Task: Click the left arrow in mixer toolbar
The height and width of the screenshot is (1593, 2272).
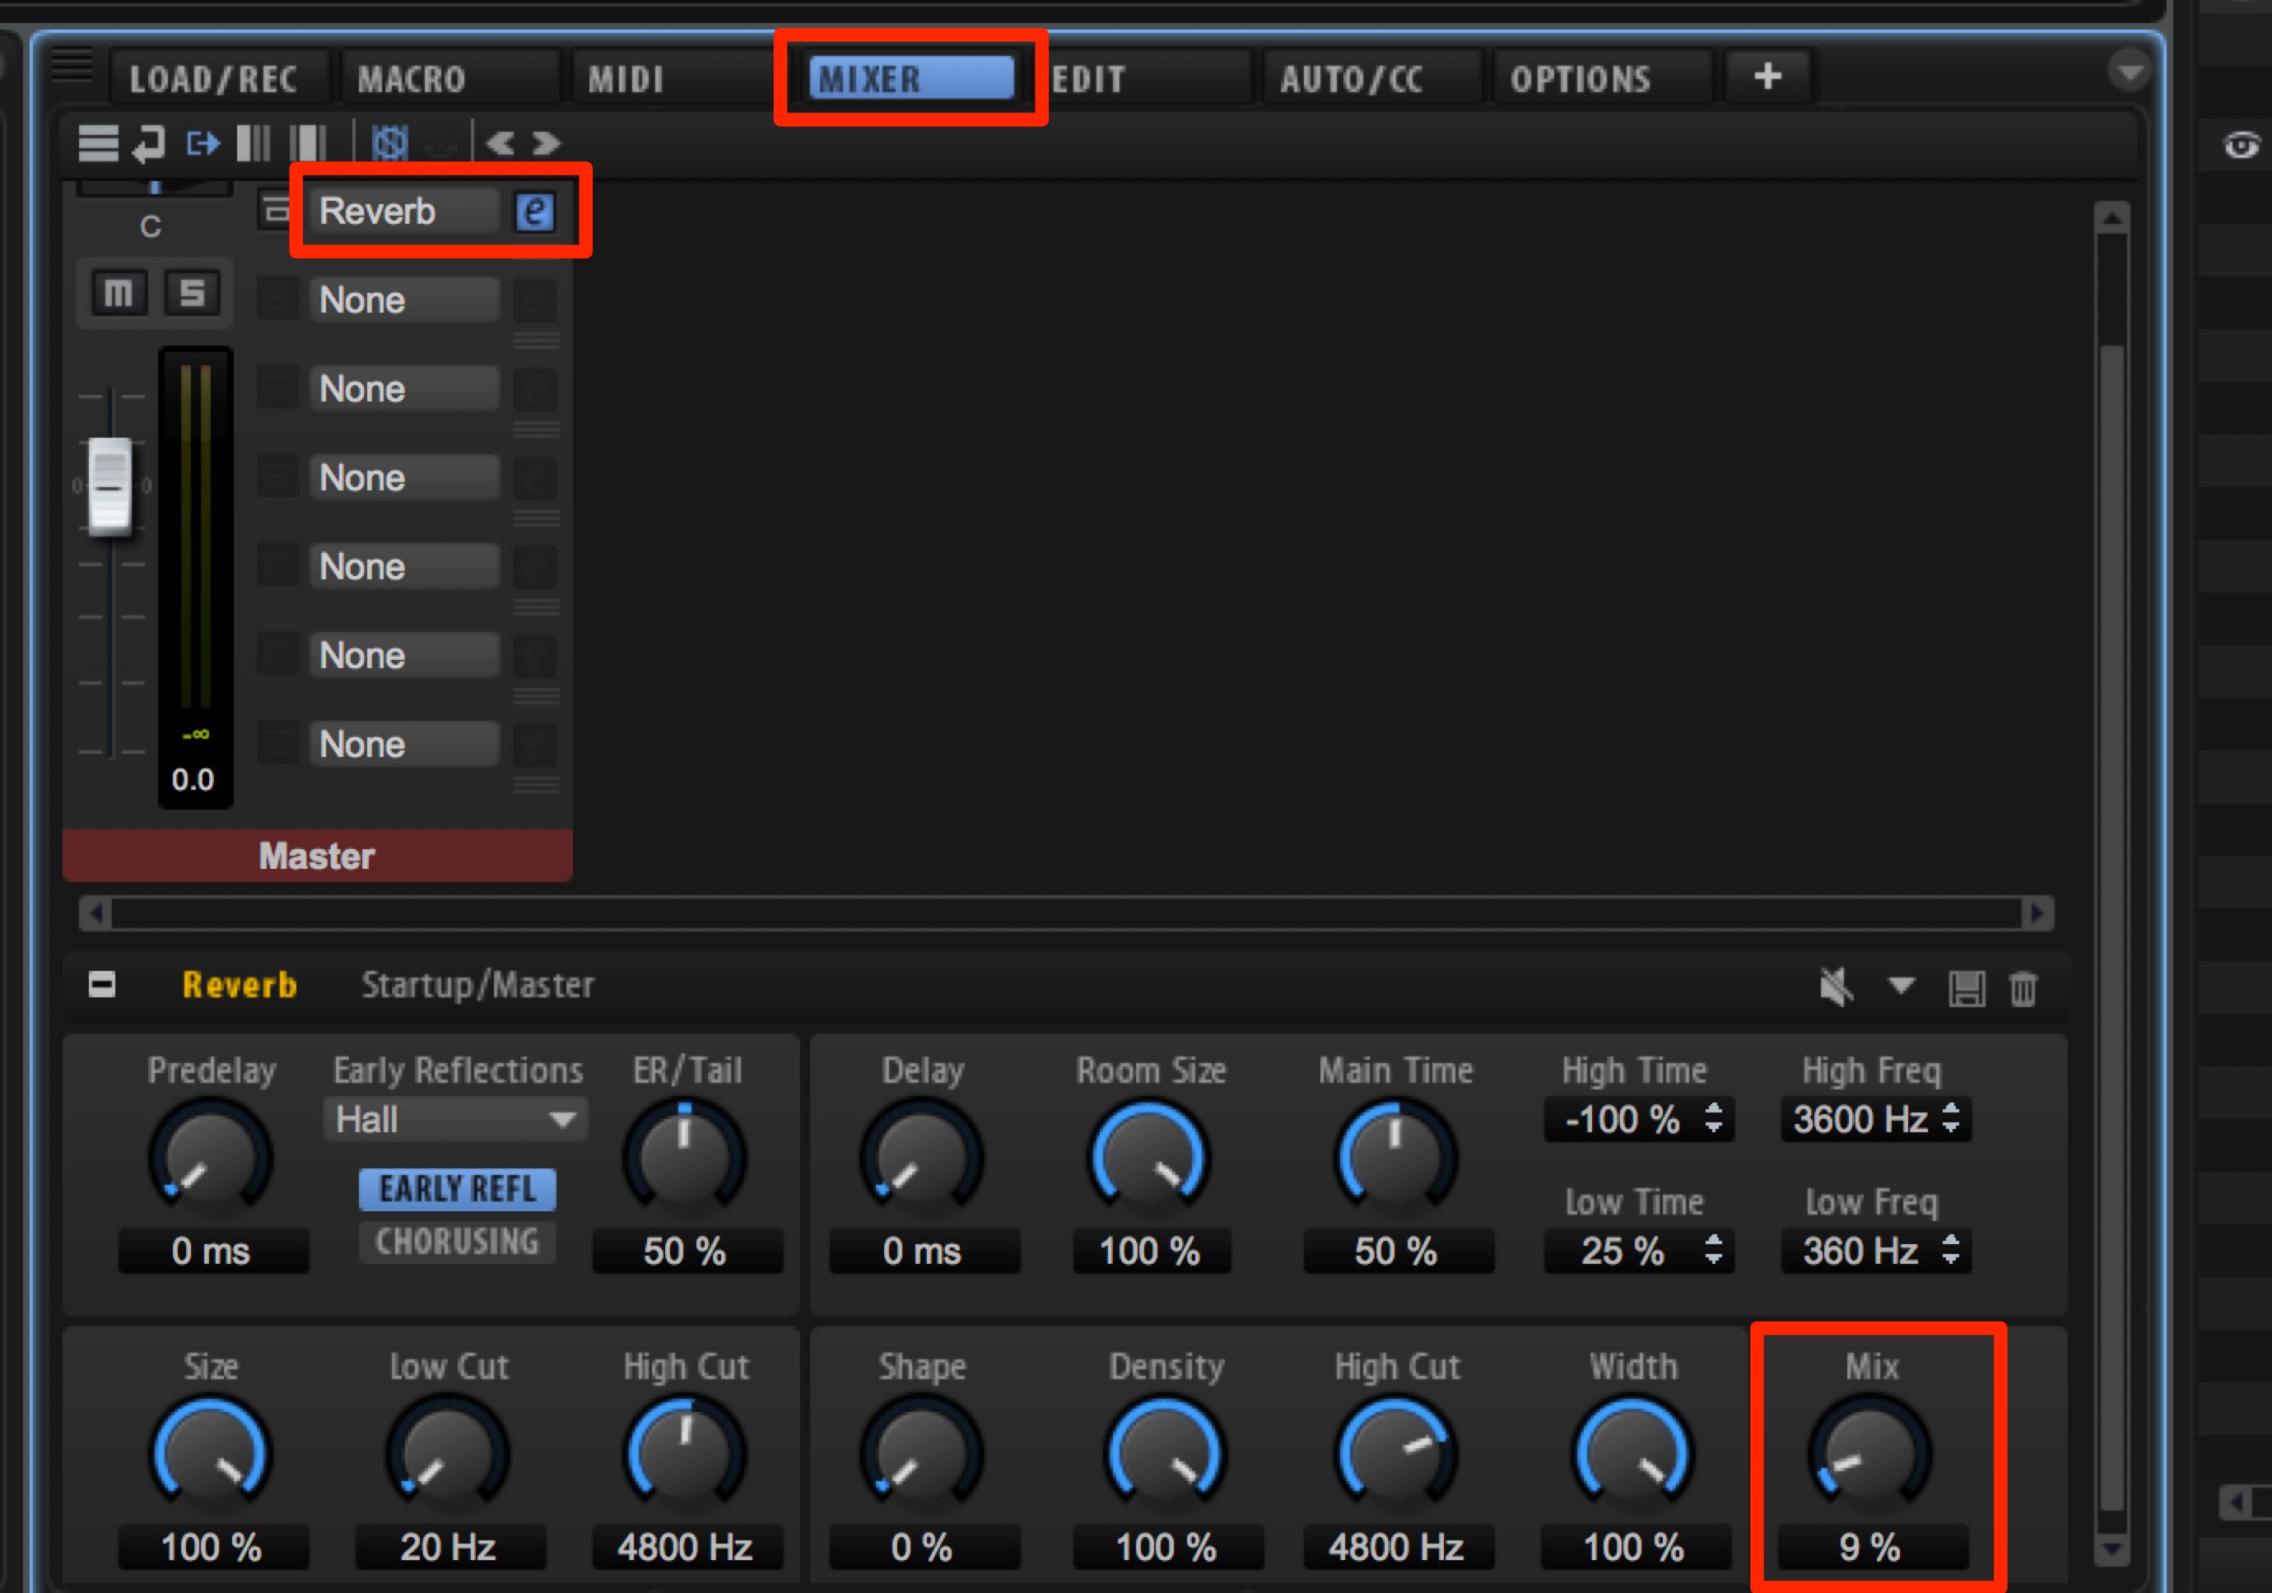Action: pos(500,143)
